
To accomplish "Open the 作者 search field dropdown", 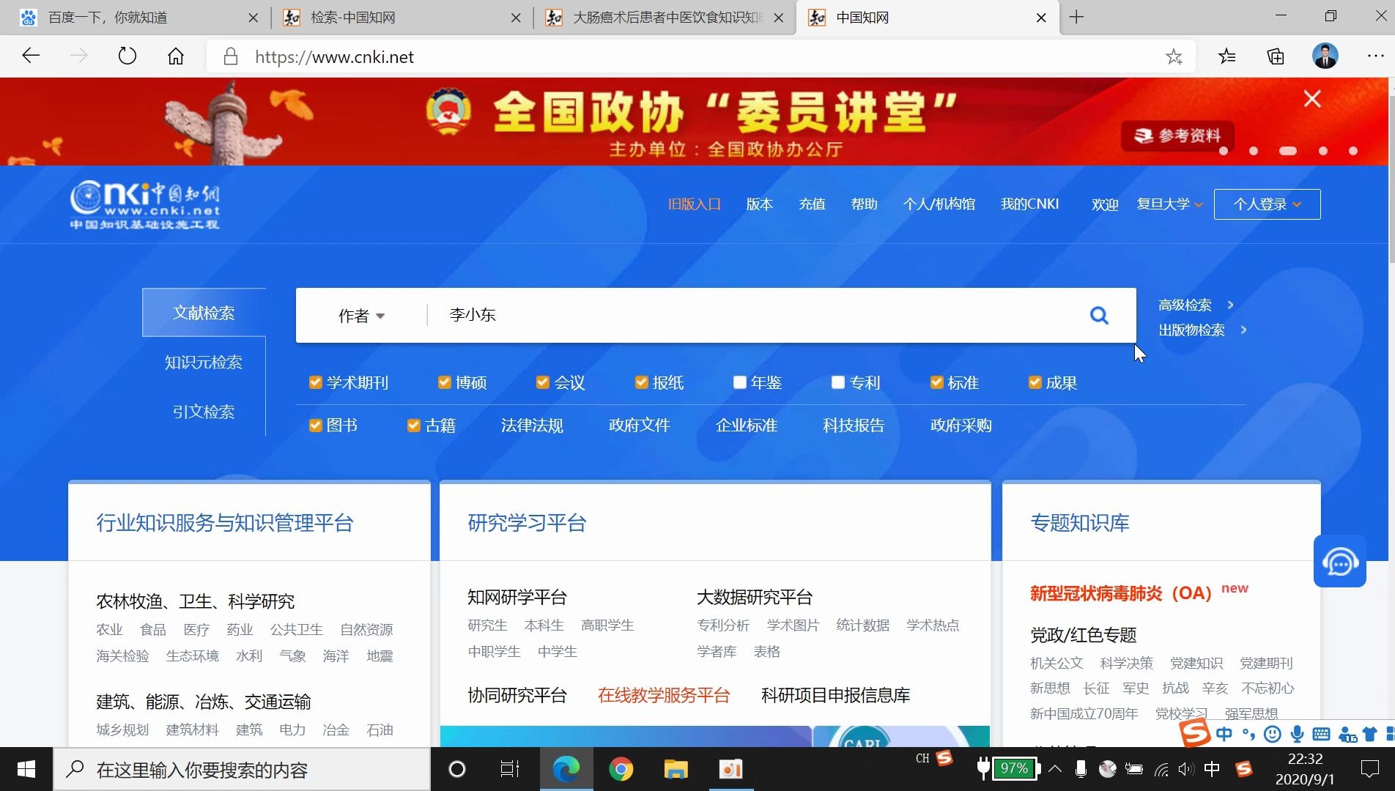I will click(361, 316).
